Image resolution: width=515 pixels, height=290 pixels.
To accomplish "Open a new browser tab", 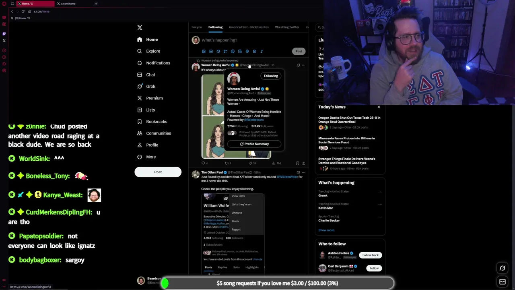I will click(96, 4).
